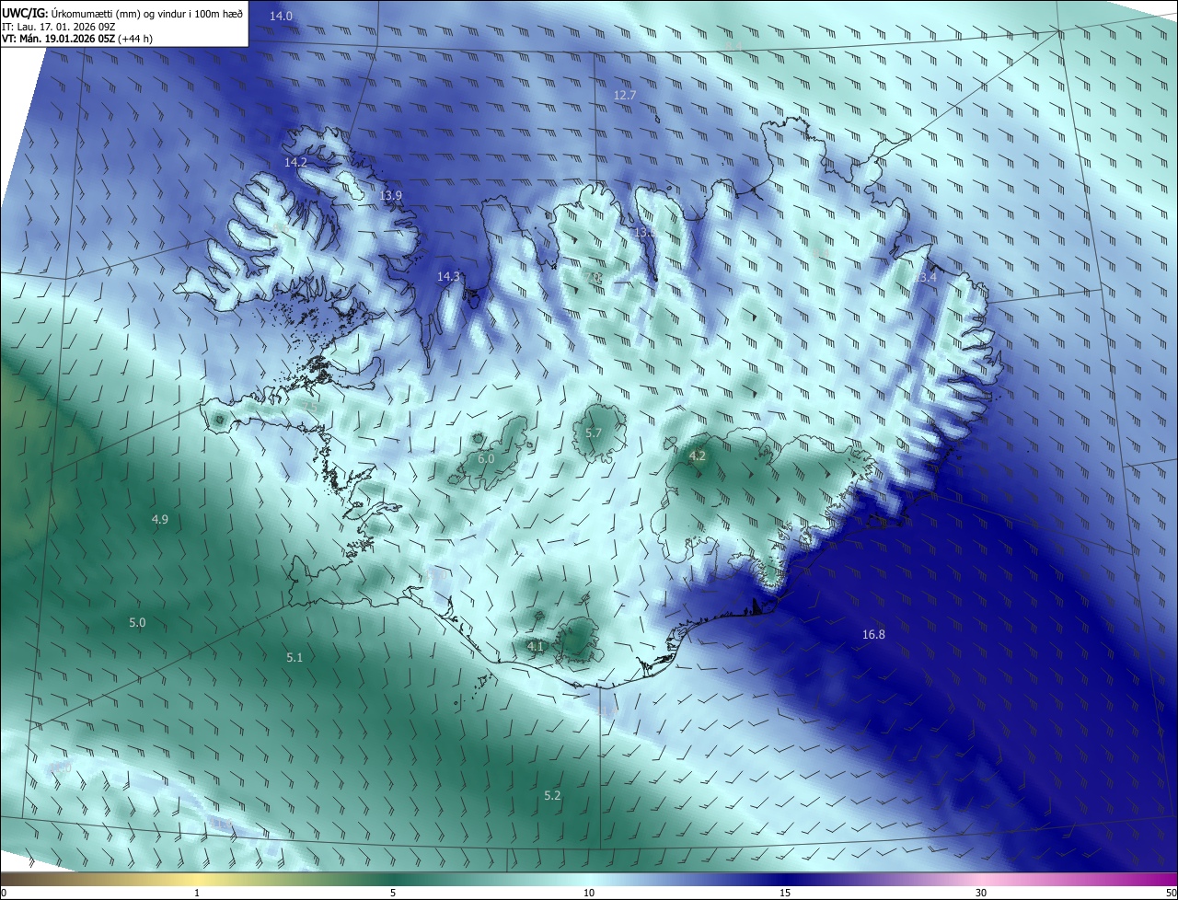Click the map value 12.7
1178x900 pixels.
click(x=625, y=96)
